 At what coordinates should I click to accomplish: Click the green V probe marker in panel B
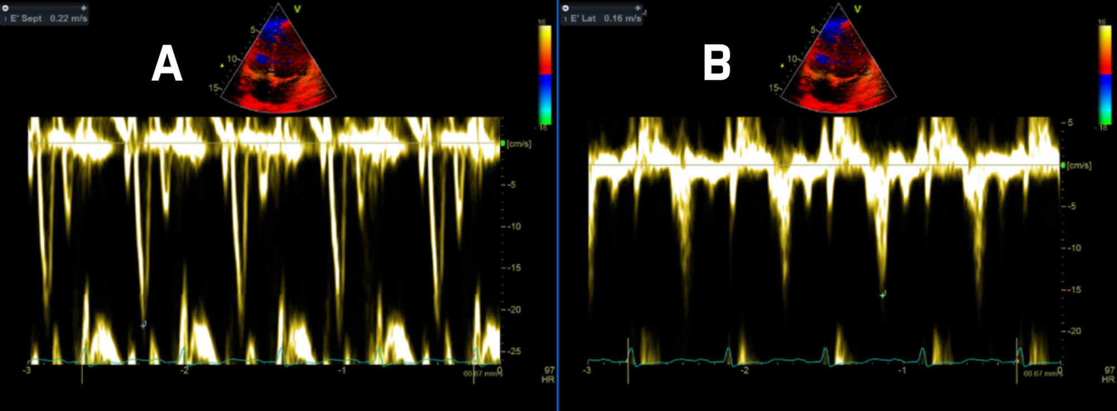857,9
